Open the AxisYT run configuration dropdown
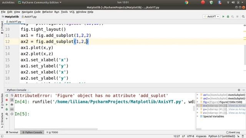246x138 pixels. point(211,16)
